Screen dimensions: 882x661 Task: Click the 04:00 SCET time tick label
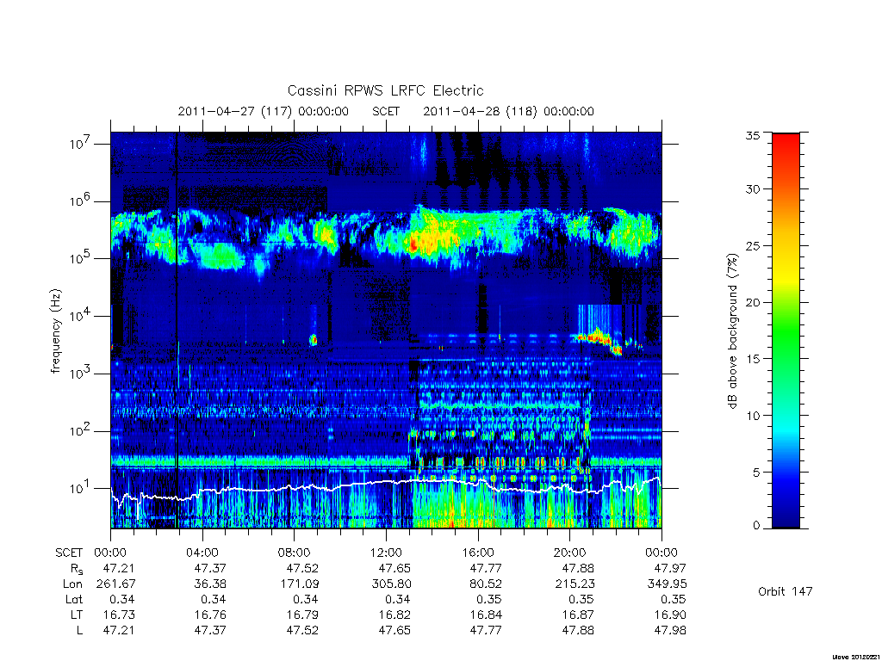click(x=202, y=553)
